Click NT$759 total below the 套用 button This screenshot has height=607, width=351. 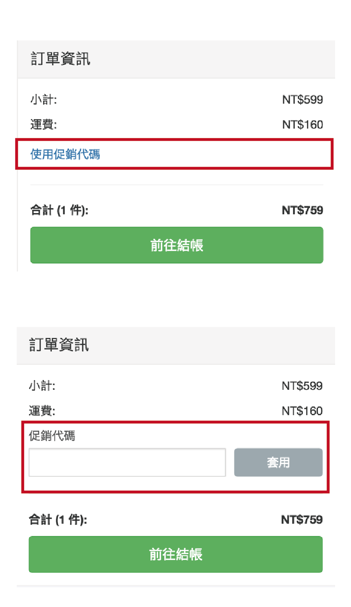302,520
